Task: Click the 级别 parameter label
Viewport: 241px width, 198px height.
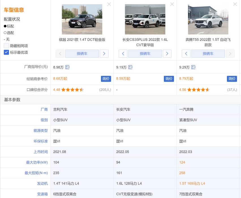Action: click(44, 120)
